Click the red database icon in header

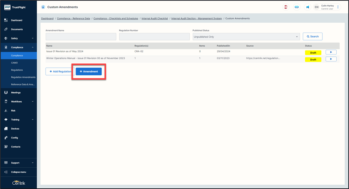[285, 7]
